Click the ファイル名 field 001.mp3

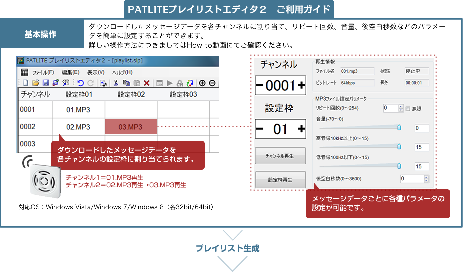[x=357, y=71]
